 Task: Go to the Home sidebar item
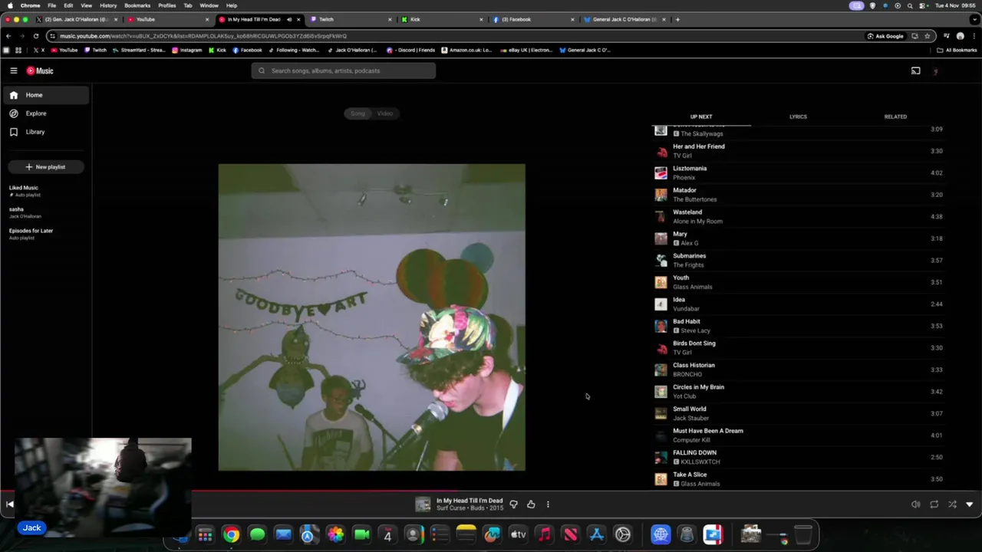click(44, 95)
